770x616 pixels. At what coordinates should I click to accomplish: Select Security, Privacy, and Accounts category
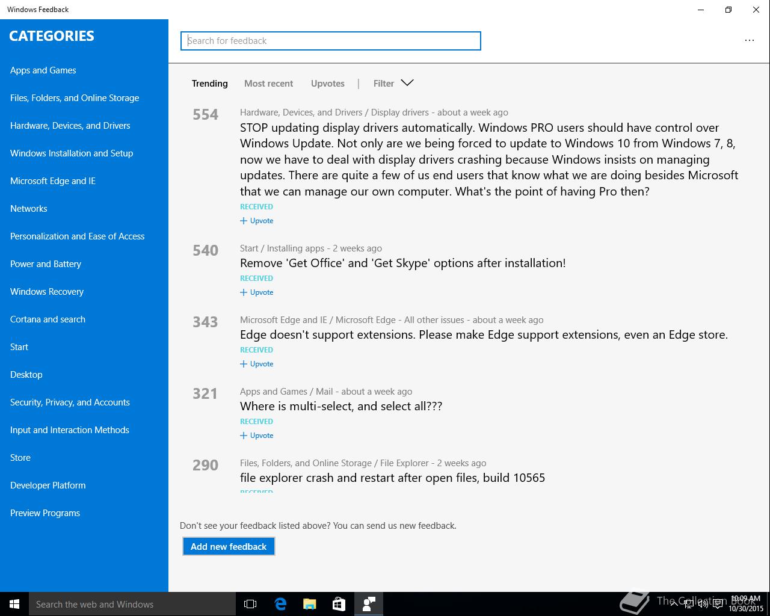pyautogui.click(x=70, y=402)
